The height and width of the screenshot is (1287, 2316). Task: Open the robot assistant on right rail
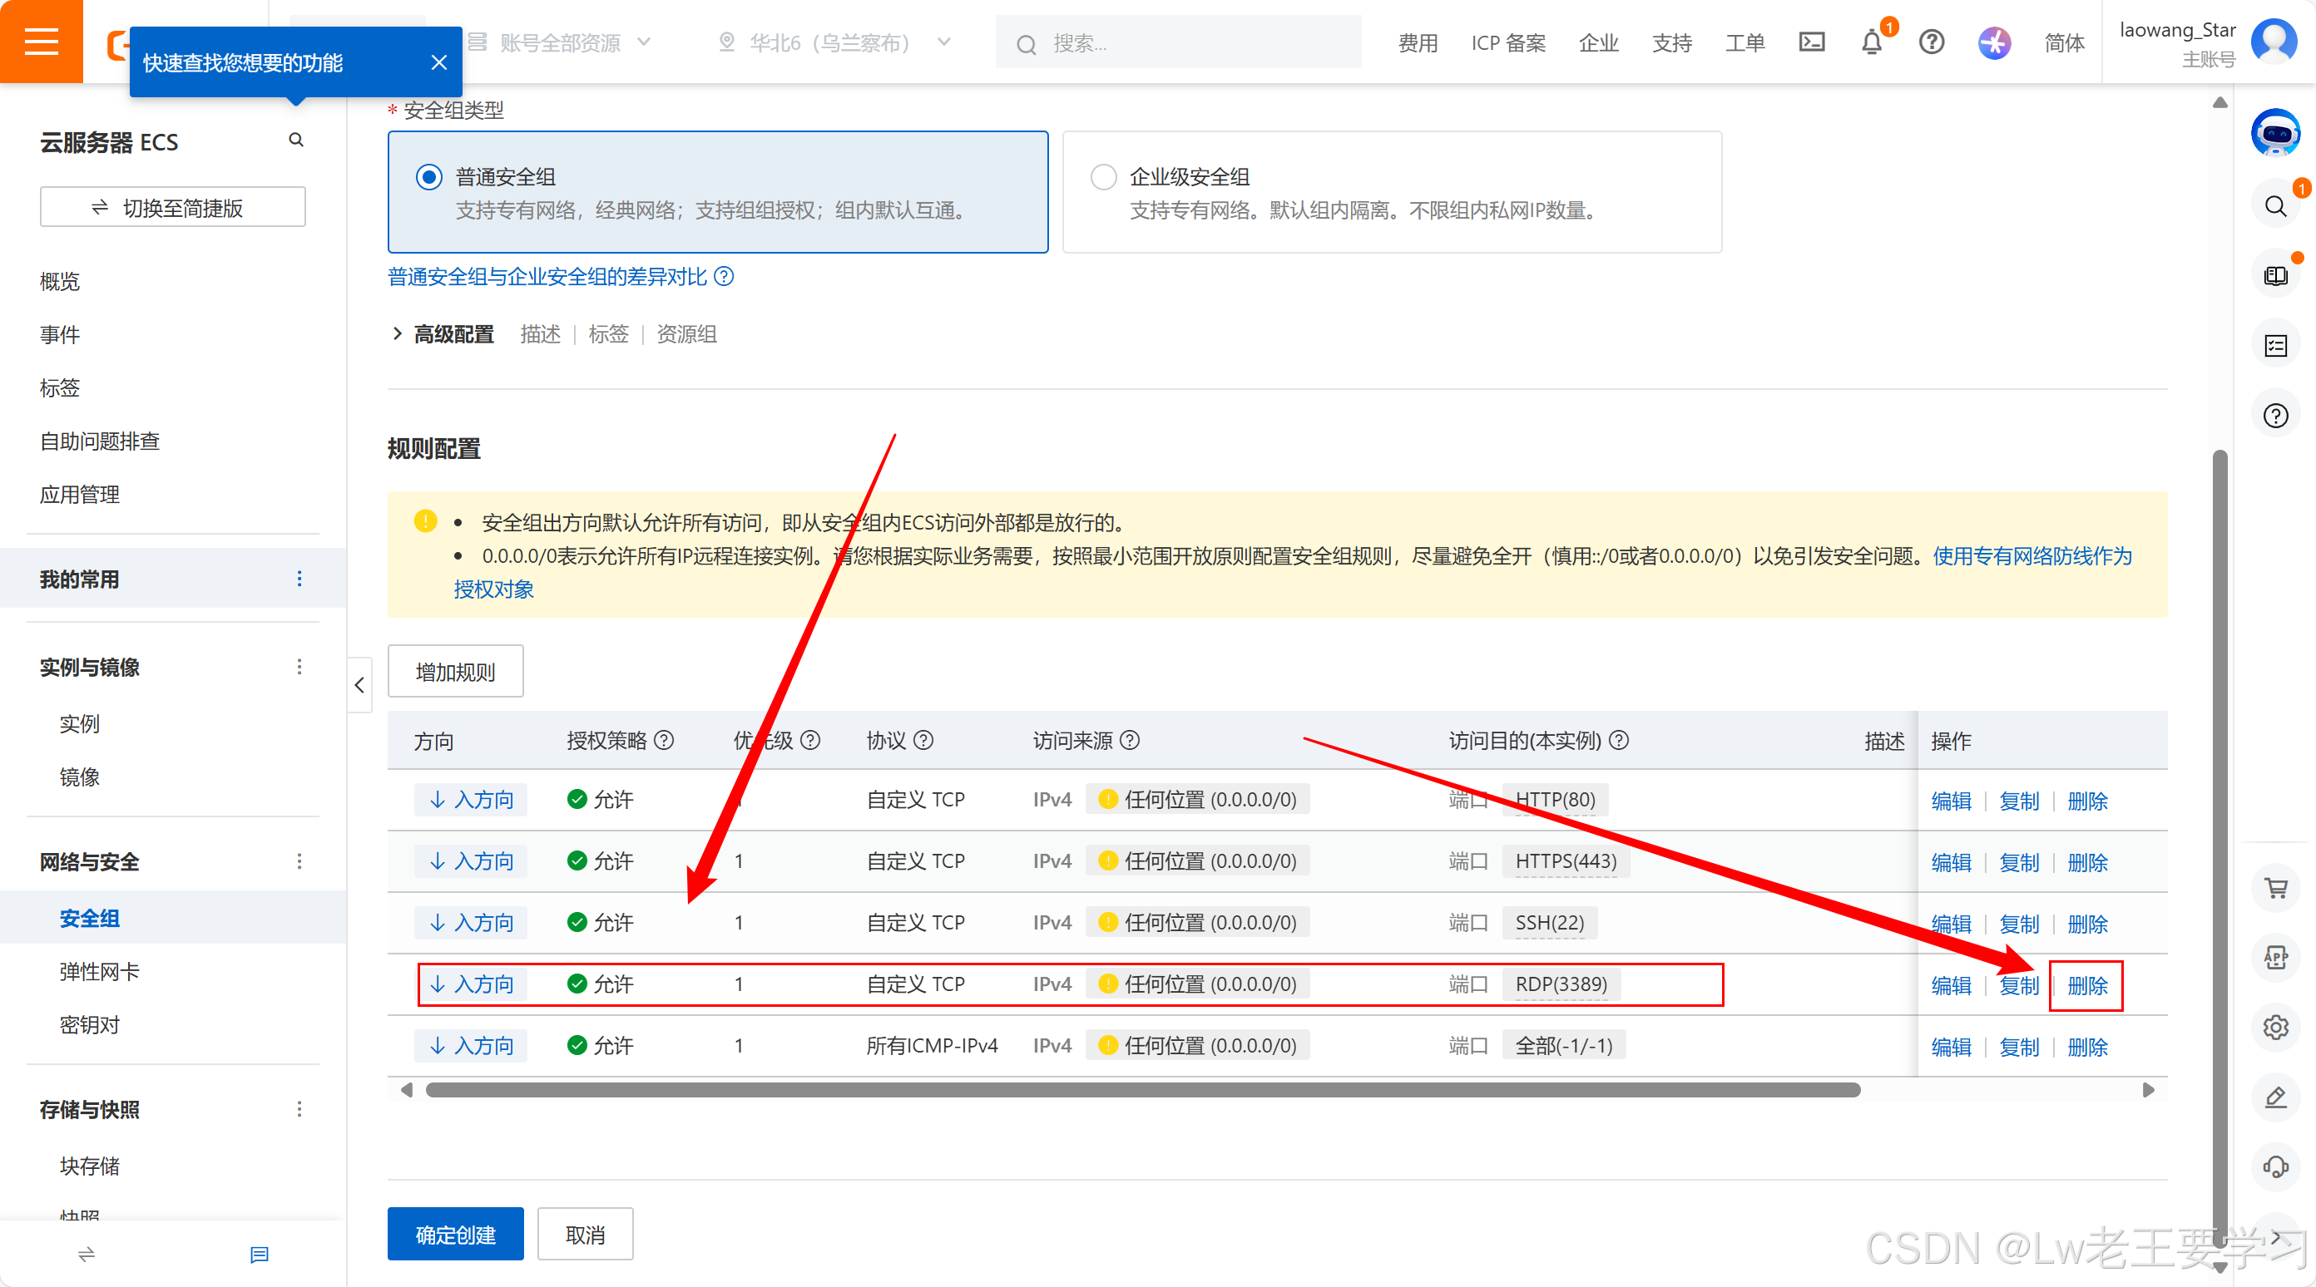click(2274, 133)
